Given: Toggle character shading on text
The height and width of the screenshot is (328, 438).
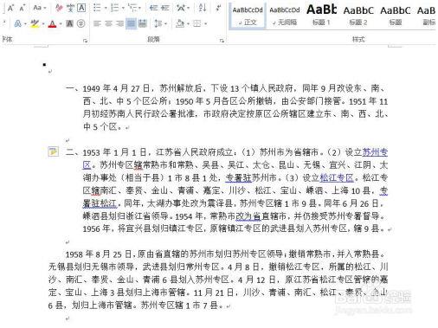Looking at the screenshot, I should (x=69, y=23).
